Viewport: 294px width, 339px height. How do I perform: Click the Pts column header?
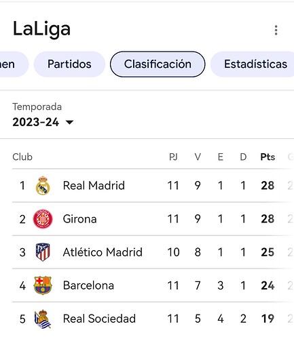(x=268, y=157)
